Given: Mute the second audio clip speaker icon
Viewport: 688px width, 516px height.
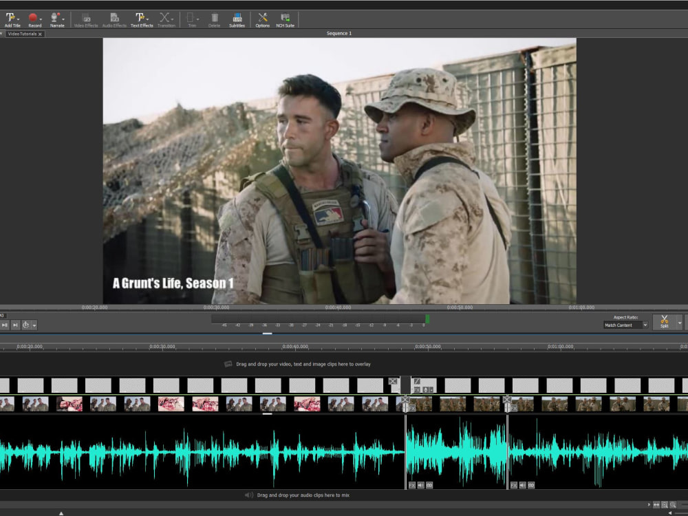Looking at the screenshot, I should tap(421, 485).
